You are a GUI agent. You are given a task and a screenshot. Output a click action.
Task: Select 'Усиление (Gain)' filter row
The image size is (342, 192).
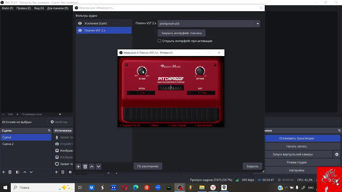point(104,23)
